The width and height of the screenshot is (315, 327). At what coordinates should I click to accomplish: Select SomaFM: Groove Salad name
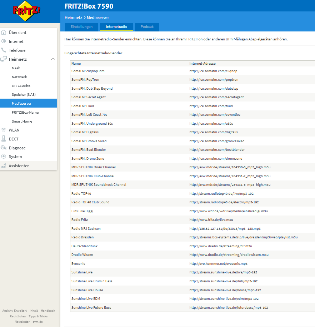[x=89, y=141]
